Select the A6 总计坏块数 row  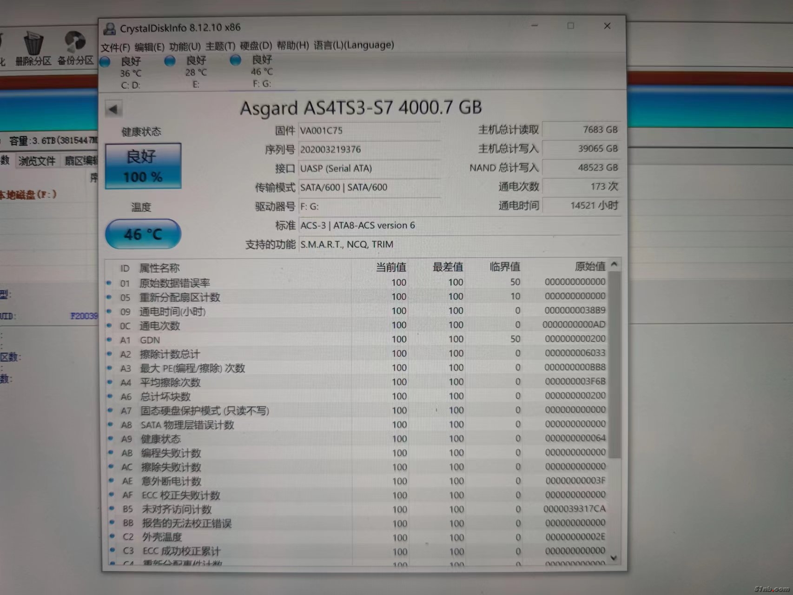pyautogui.click(x=357, y=397)
